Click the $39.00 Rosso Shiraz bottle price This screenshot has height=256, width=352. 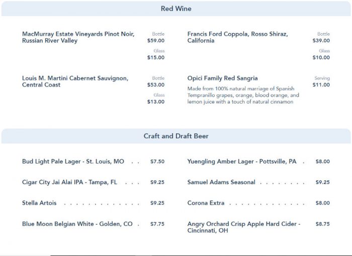[x=321, y=41]
